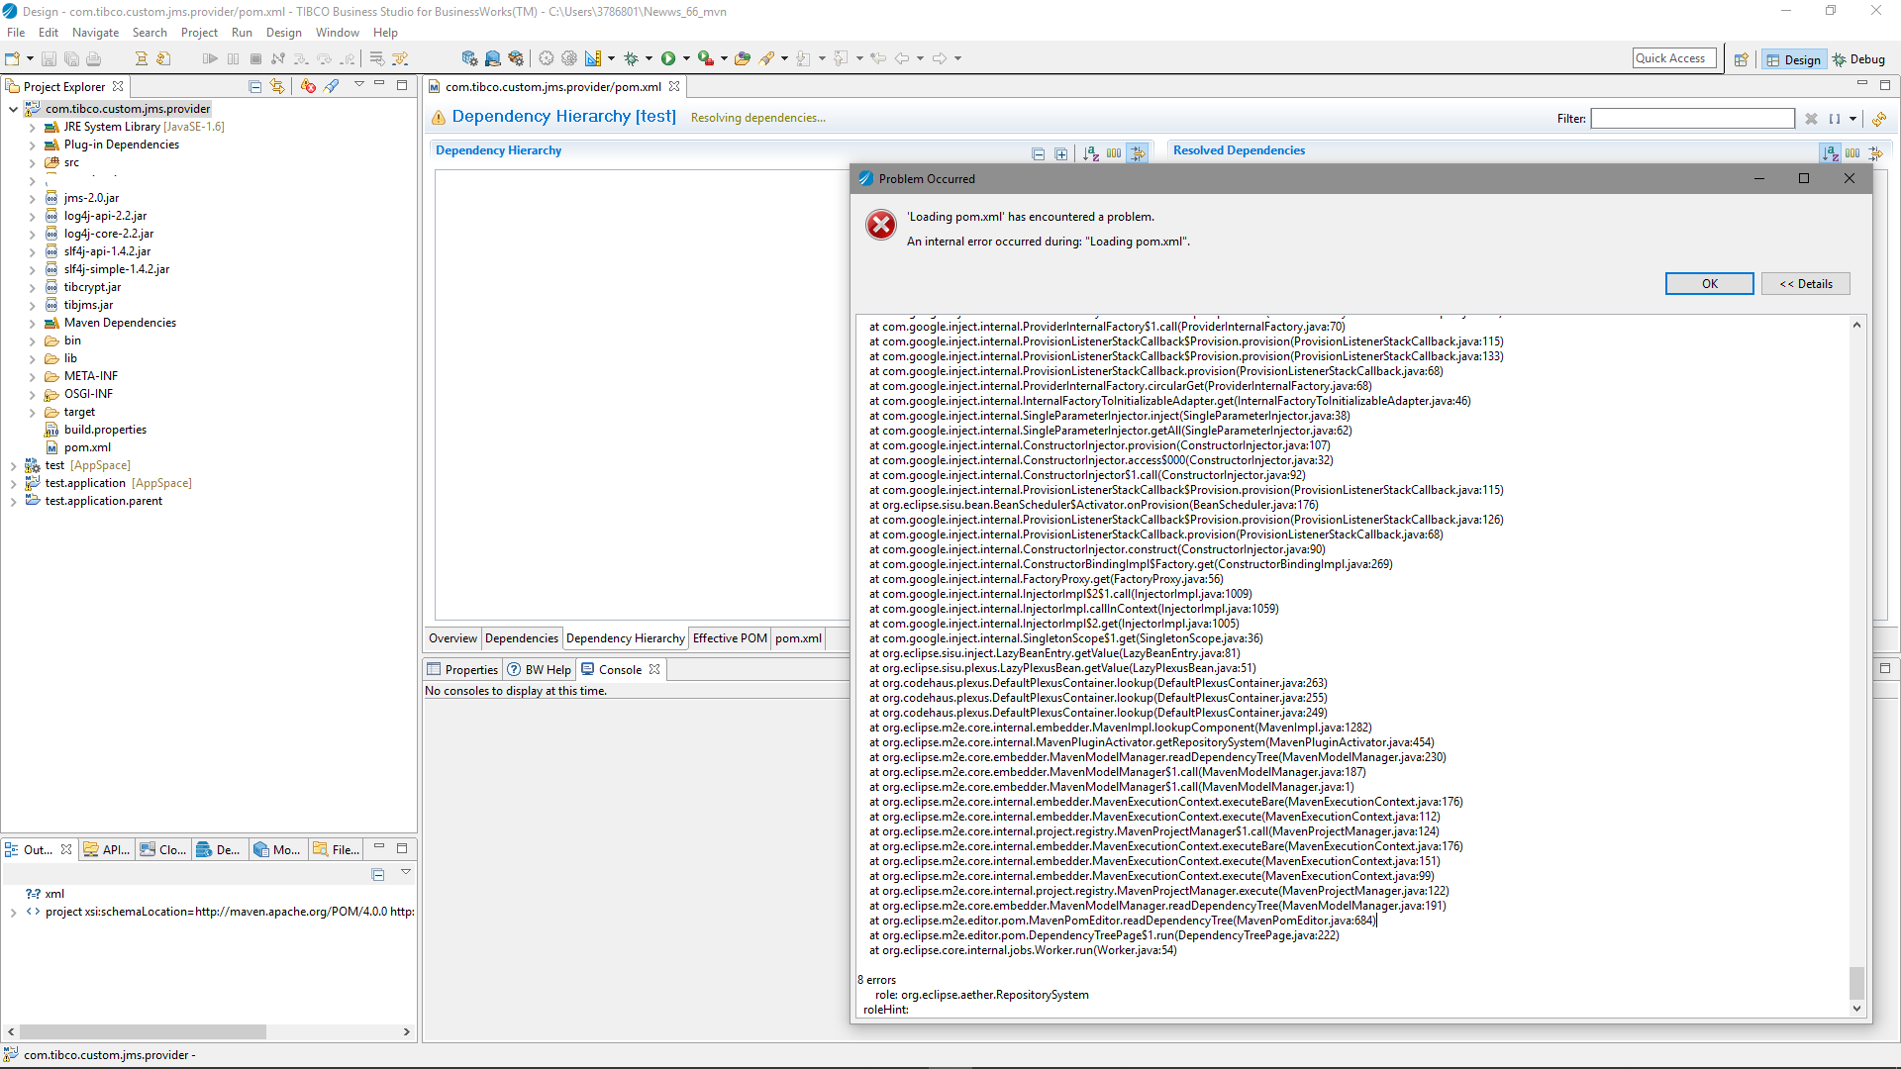This screenshot has height=1069, width=1901.
Task: Toggle Link with Editor in Project Explorer
Action: (x=277, y=86)
